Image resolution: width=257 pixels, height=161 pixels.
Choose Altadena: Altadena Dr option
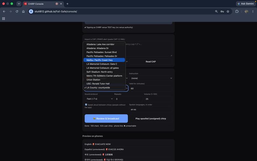click(104, 48)
